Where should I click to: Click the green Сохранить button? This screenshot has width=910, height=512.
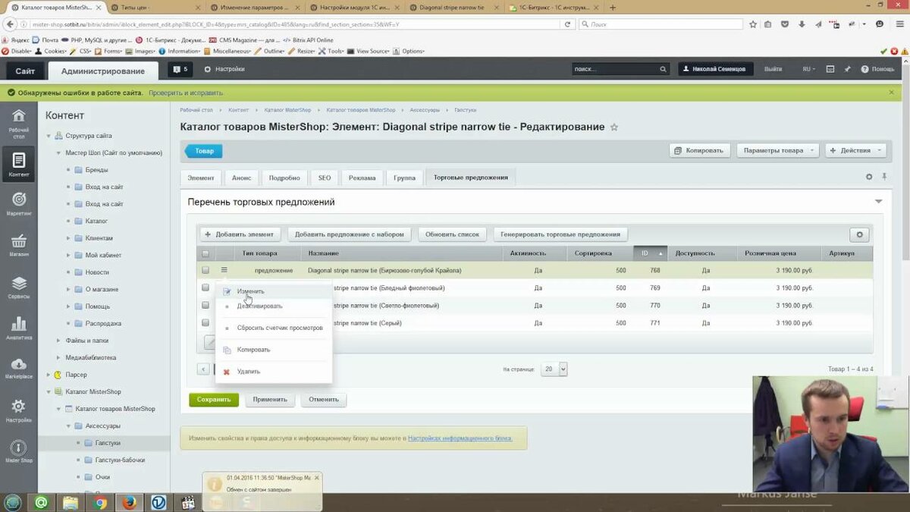click(214, 400)
